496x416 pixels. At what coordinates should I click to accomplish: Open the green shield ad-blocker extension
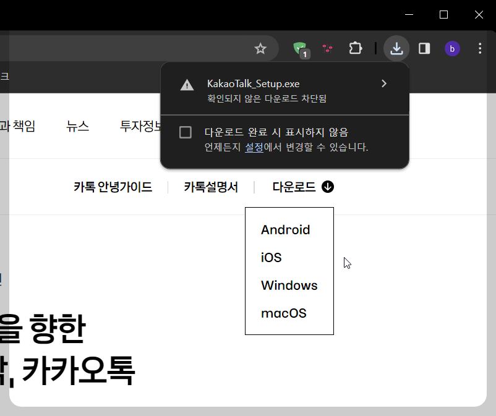[300, 49]
